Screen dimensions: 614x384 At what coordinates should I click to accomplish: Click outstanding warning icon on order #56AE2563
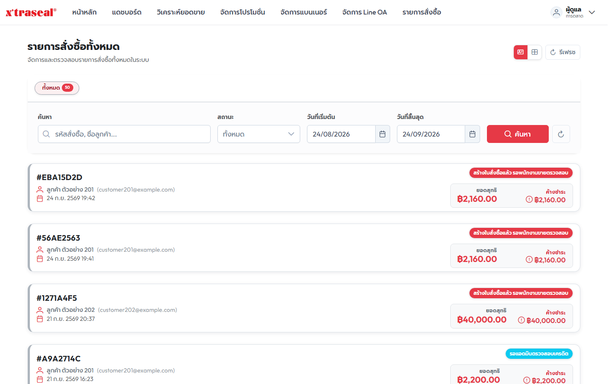click(x=529, y=259)
